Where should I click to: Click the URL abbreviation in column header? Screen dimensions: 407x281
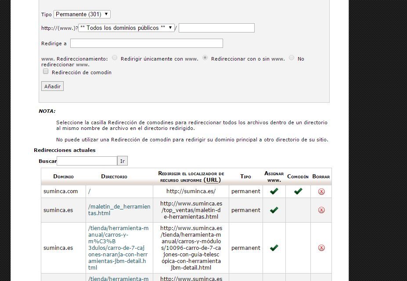tap(213, 180)
